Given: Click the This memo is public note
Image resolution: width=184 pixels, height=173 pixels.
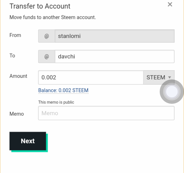Looking at the screenshot, I should click(x=56, y=102).
